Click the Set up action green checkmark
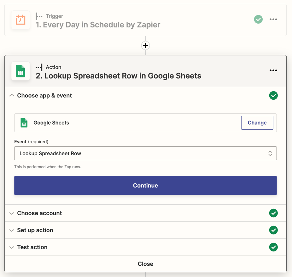This screenshot has width=292, height=277. click(x=273, y=230)
